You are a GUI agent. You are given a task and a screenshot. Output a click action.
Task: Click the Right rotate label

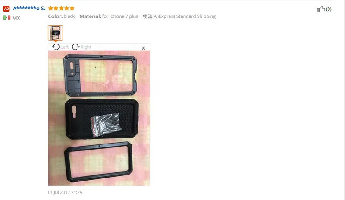[x=86, y=47]
